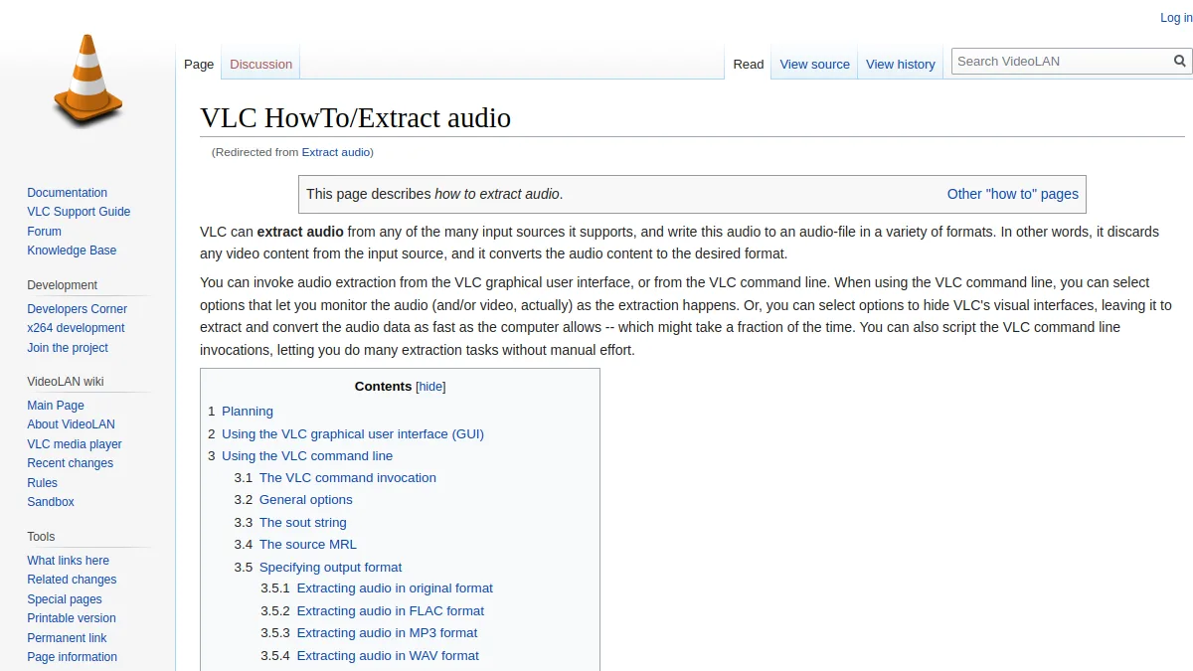Click the page title VLC HowTo/Extract audio
Screen dimensions: 1193x671
pyautogui.click(x=355, y=118)
